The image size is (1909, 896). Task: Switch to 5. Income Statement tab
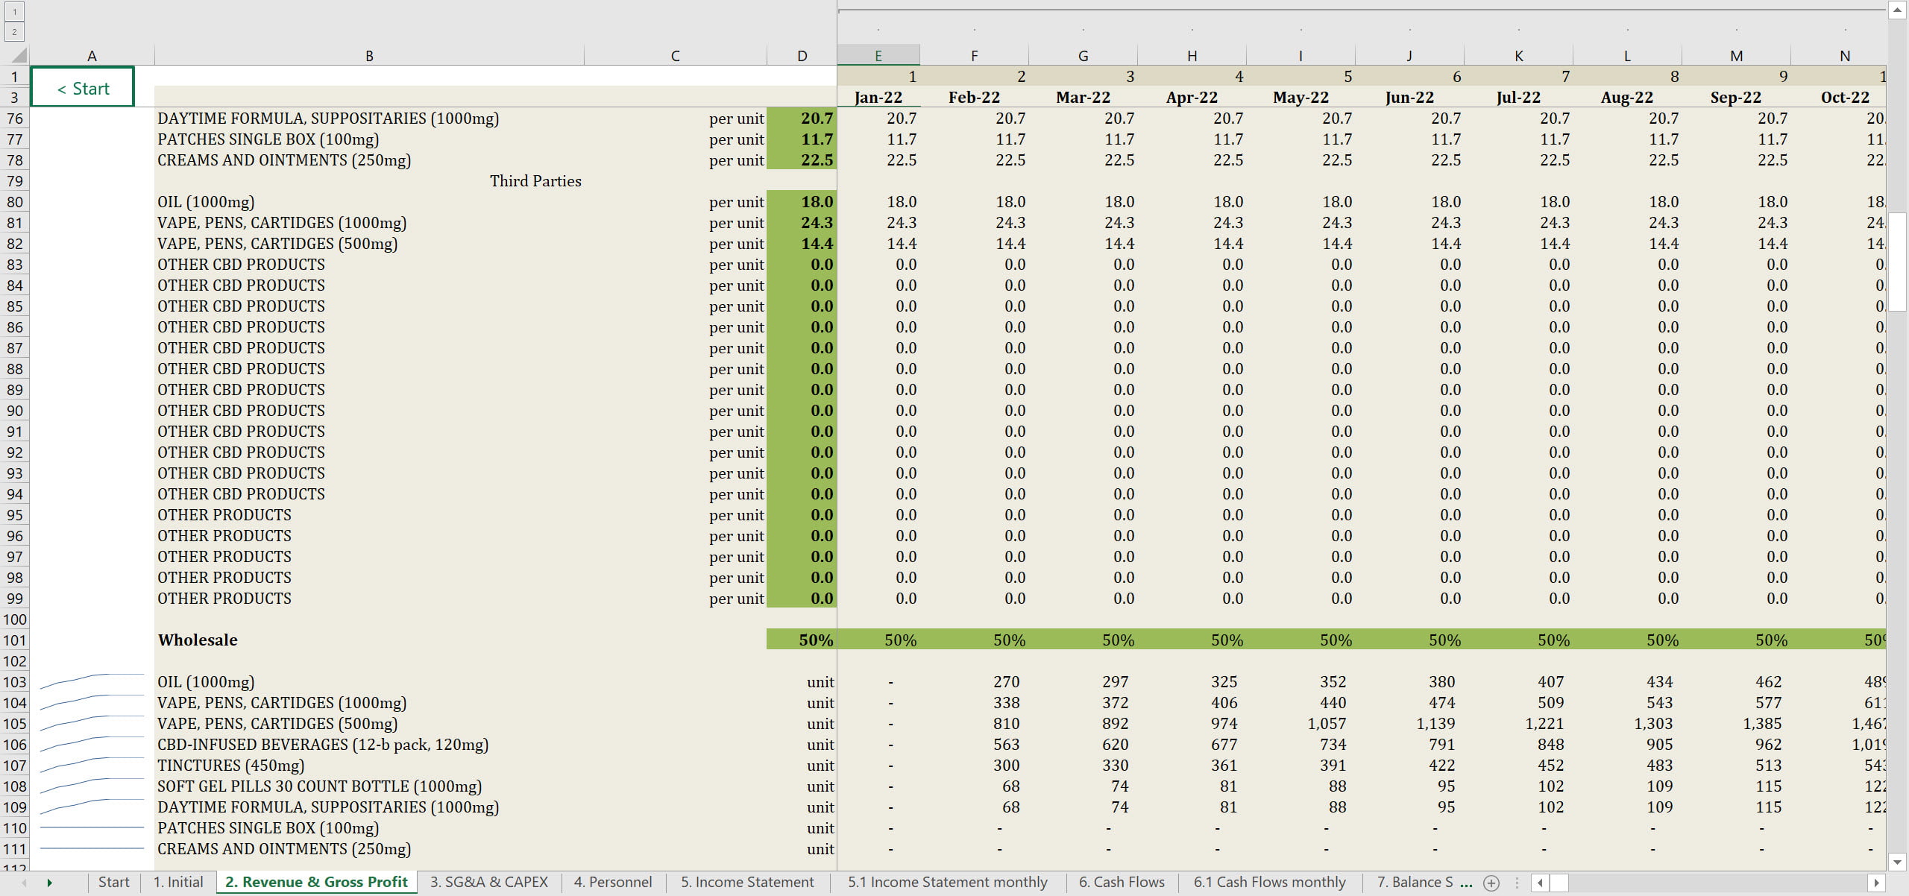click(746, 883)
